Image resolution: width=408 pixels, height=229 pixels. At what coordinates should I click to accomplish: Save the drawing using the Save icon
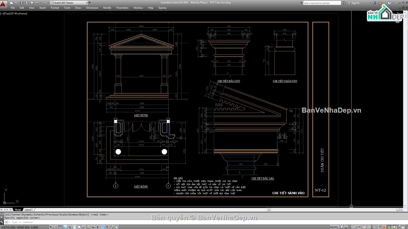click(x=21, y=3)
